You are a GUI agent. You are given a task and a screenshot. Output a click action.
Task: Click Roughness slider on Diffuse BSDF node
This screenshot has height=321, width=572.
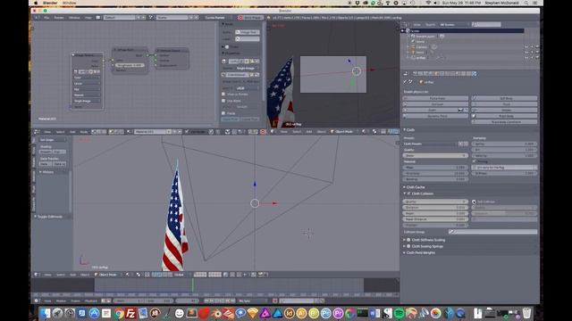click(x=130, y=65)
